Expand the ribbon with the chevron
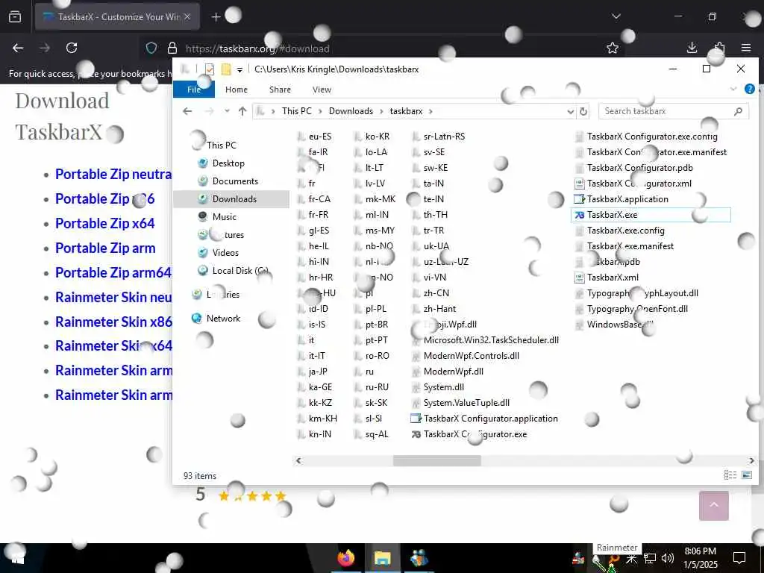Image resolution: width=764 pixels, height=573 pixels. (733, 90)
